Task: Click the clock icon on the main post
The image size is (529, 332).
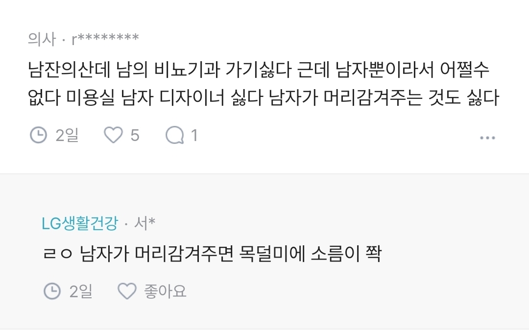Action: pyautogui.click(x=39, y=135)
